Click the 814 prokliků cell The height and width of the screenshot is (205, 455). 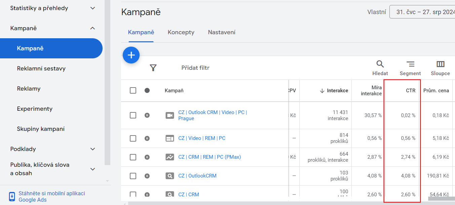click(339, 138)
